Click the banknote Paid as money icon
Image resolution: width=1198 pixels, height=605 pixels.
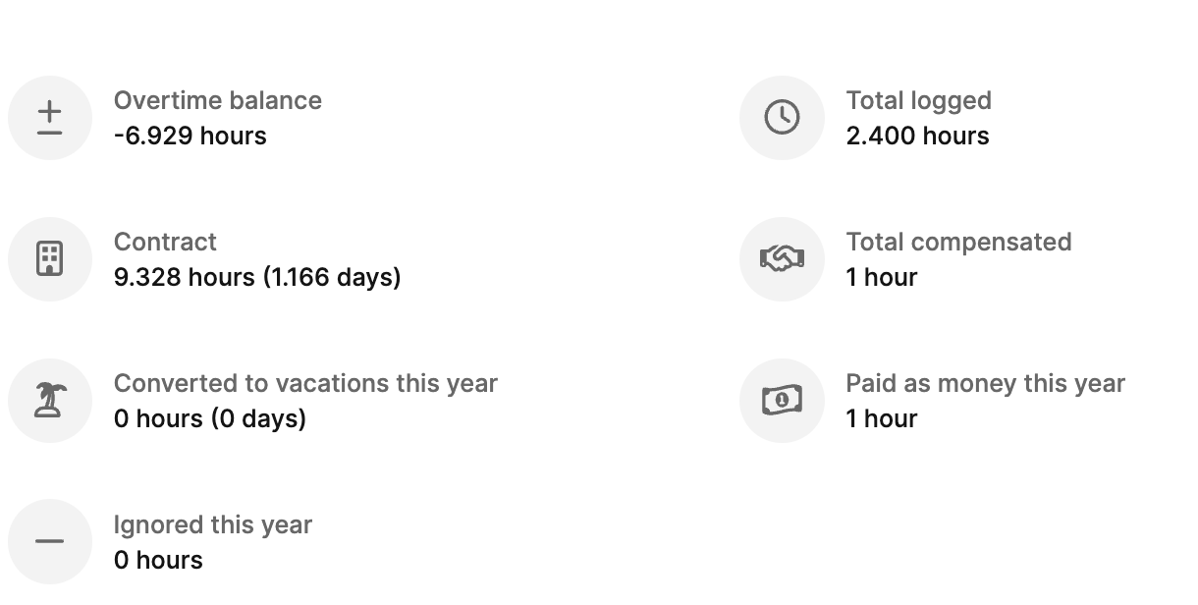click(782, 401)
